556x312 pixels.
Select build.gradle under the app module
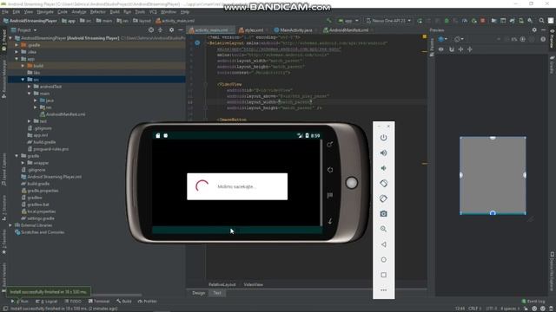coord(42,142)
